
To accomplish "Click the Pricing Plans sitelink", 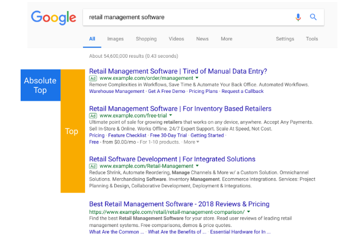I will (x=203, y=91).
